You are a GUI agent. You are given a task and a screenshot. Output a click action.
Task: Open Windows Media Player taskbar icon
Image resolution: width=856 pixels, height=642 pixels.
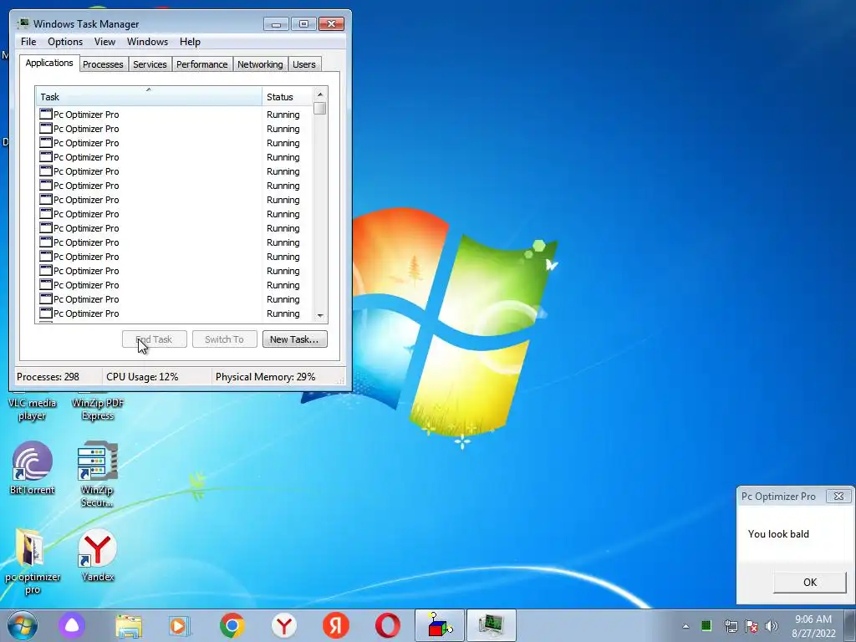click(180, 625)
